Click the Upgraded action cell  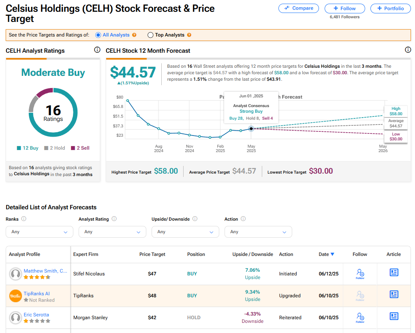pyautogui.click(x=290, y=296)
